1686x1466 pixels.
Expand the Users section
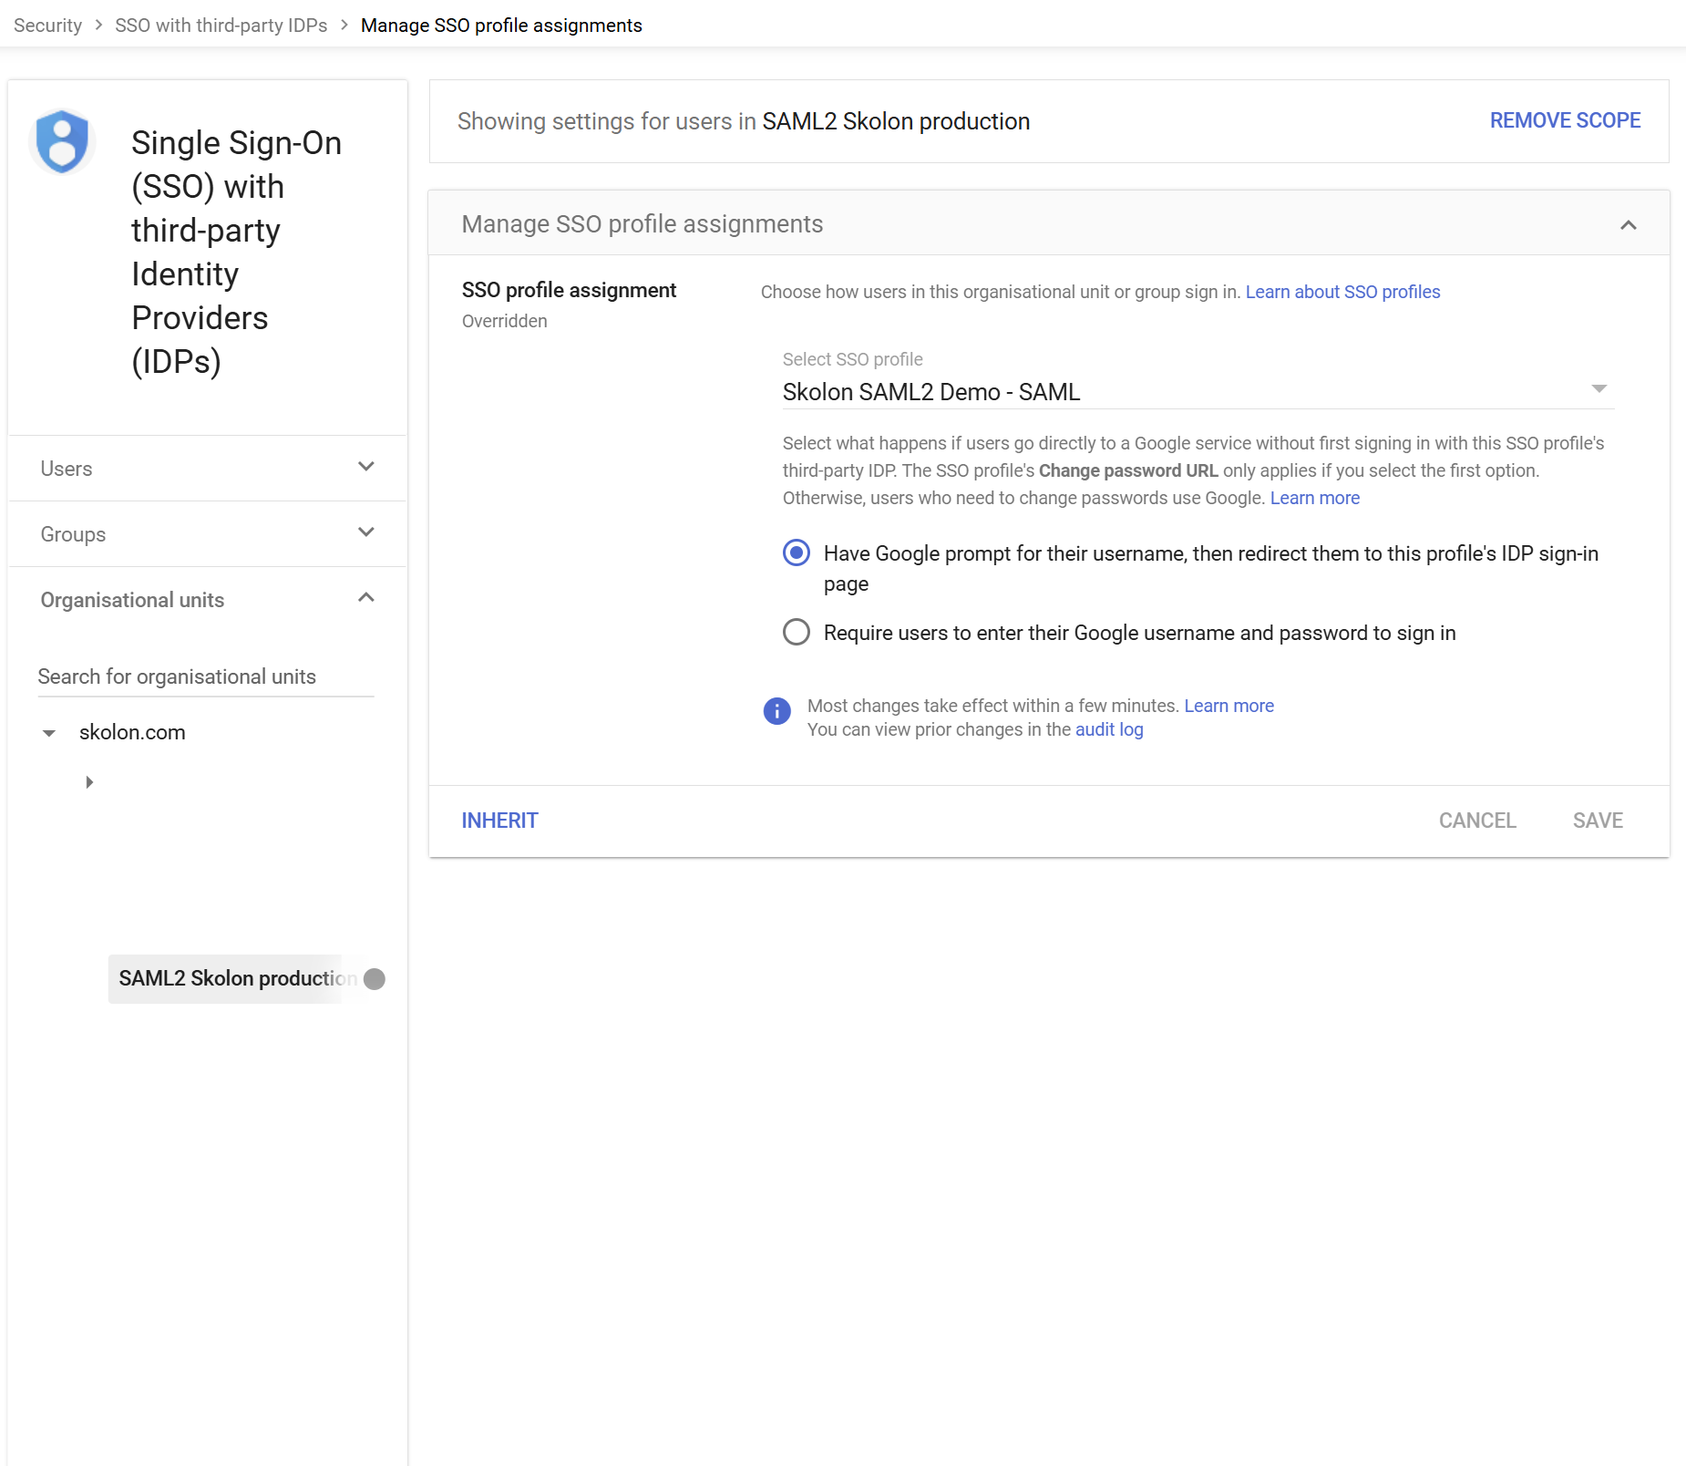(x=365, y=468)
